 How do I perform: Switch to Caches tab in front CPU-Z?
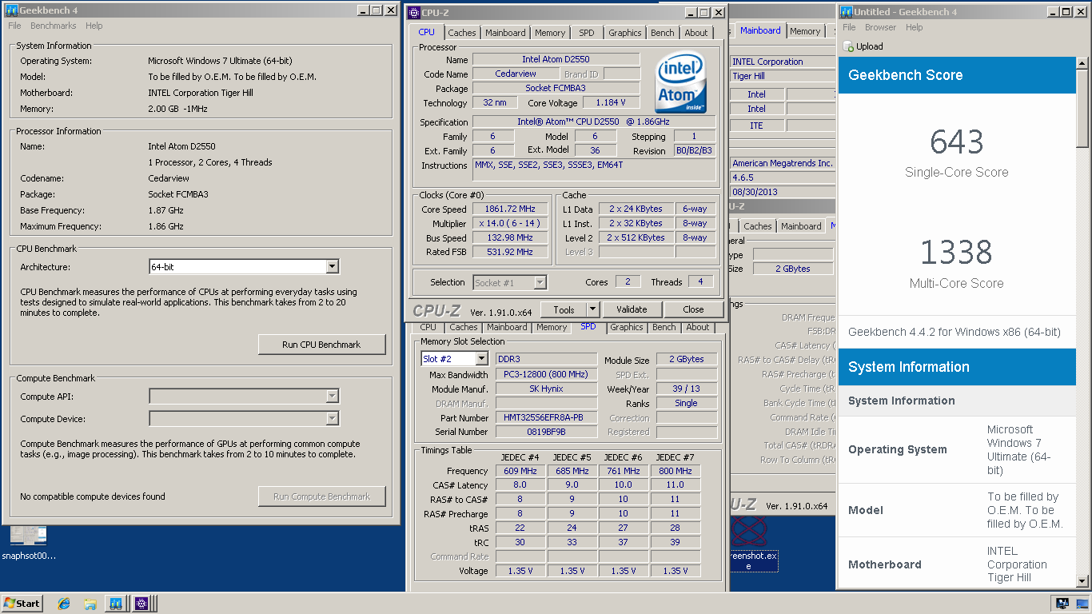tap(462, 33)
